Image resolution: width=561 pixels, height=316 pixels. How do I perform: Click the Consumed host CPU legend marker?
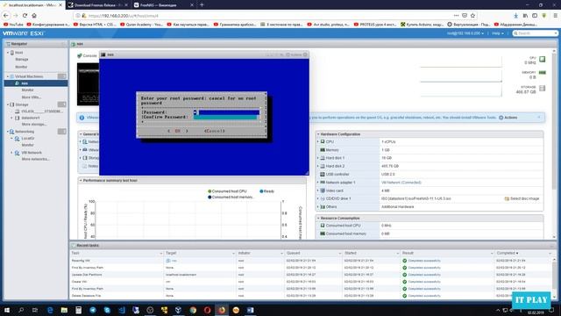(x=209, y=191)
